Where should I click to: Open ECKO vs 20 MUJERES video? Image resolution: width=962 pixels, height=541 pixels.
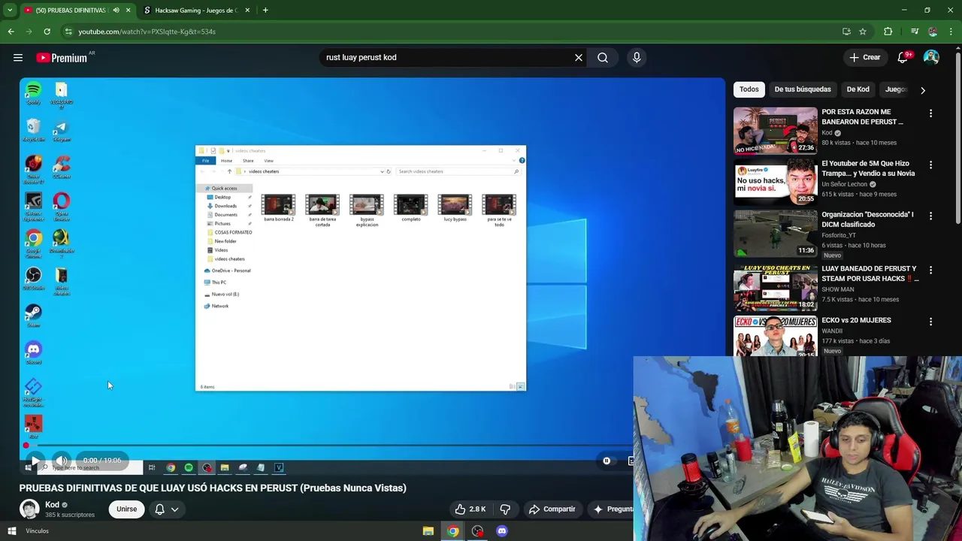click(775, 335)
